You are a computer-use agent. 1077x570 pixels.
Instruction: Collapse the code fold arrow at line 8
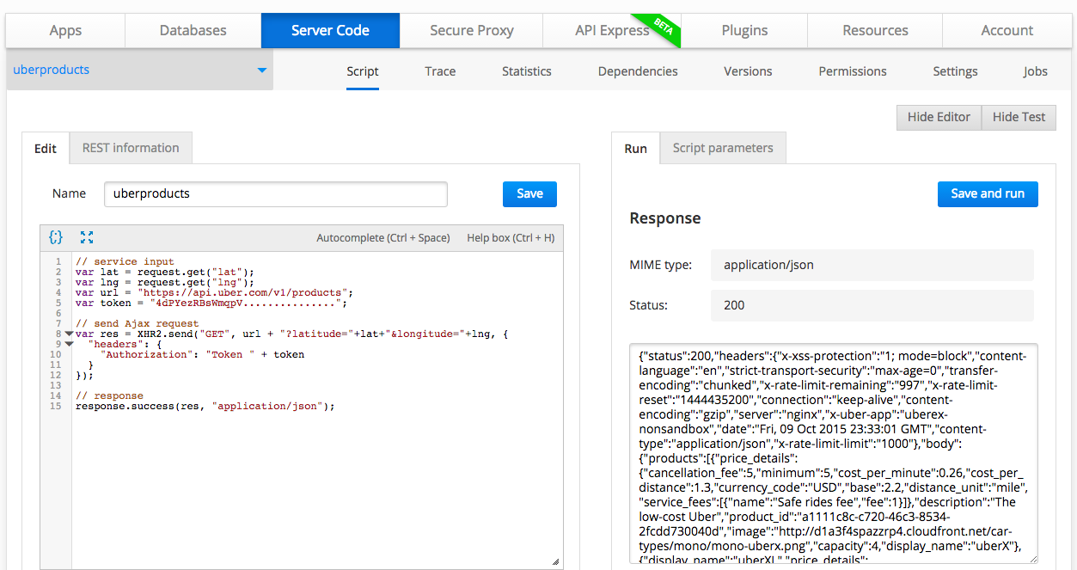[x=69, y=334]
